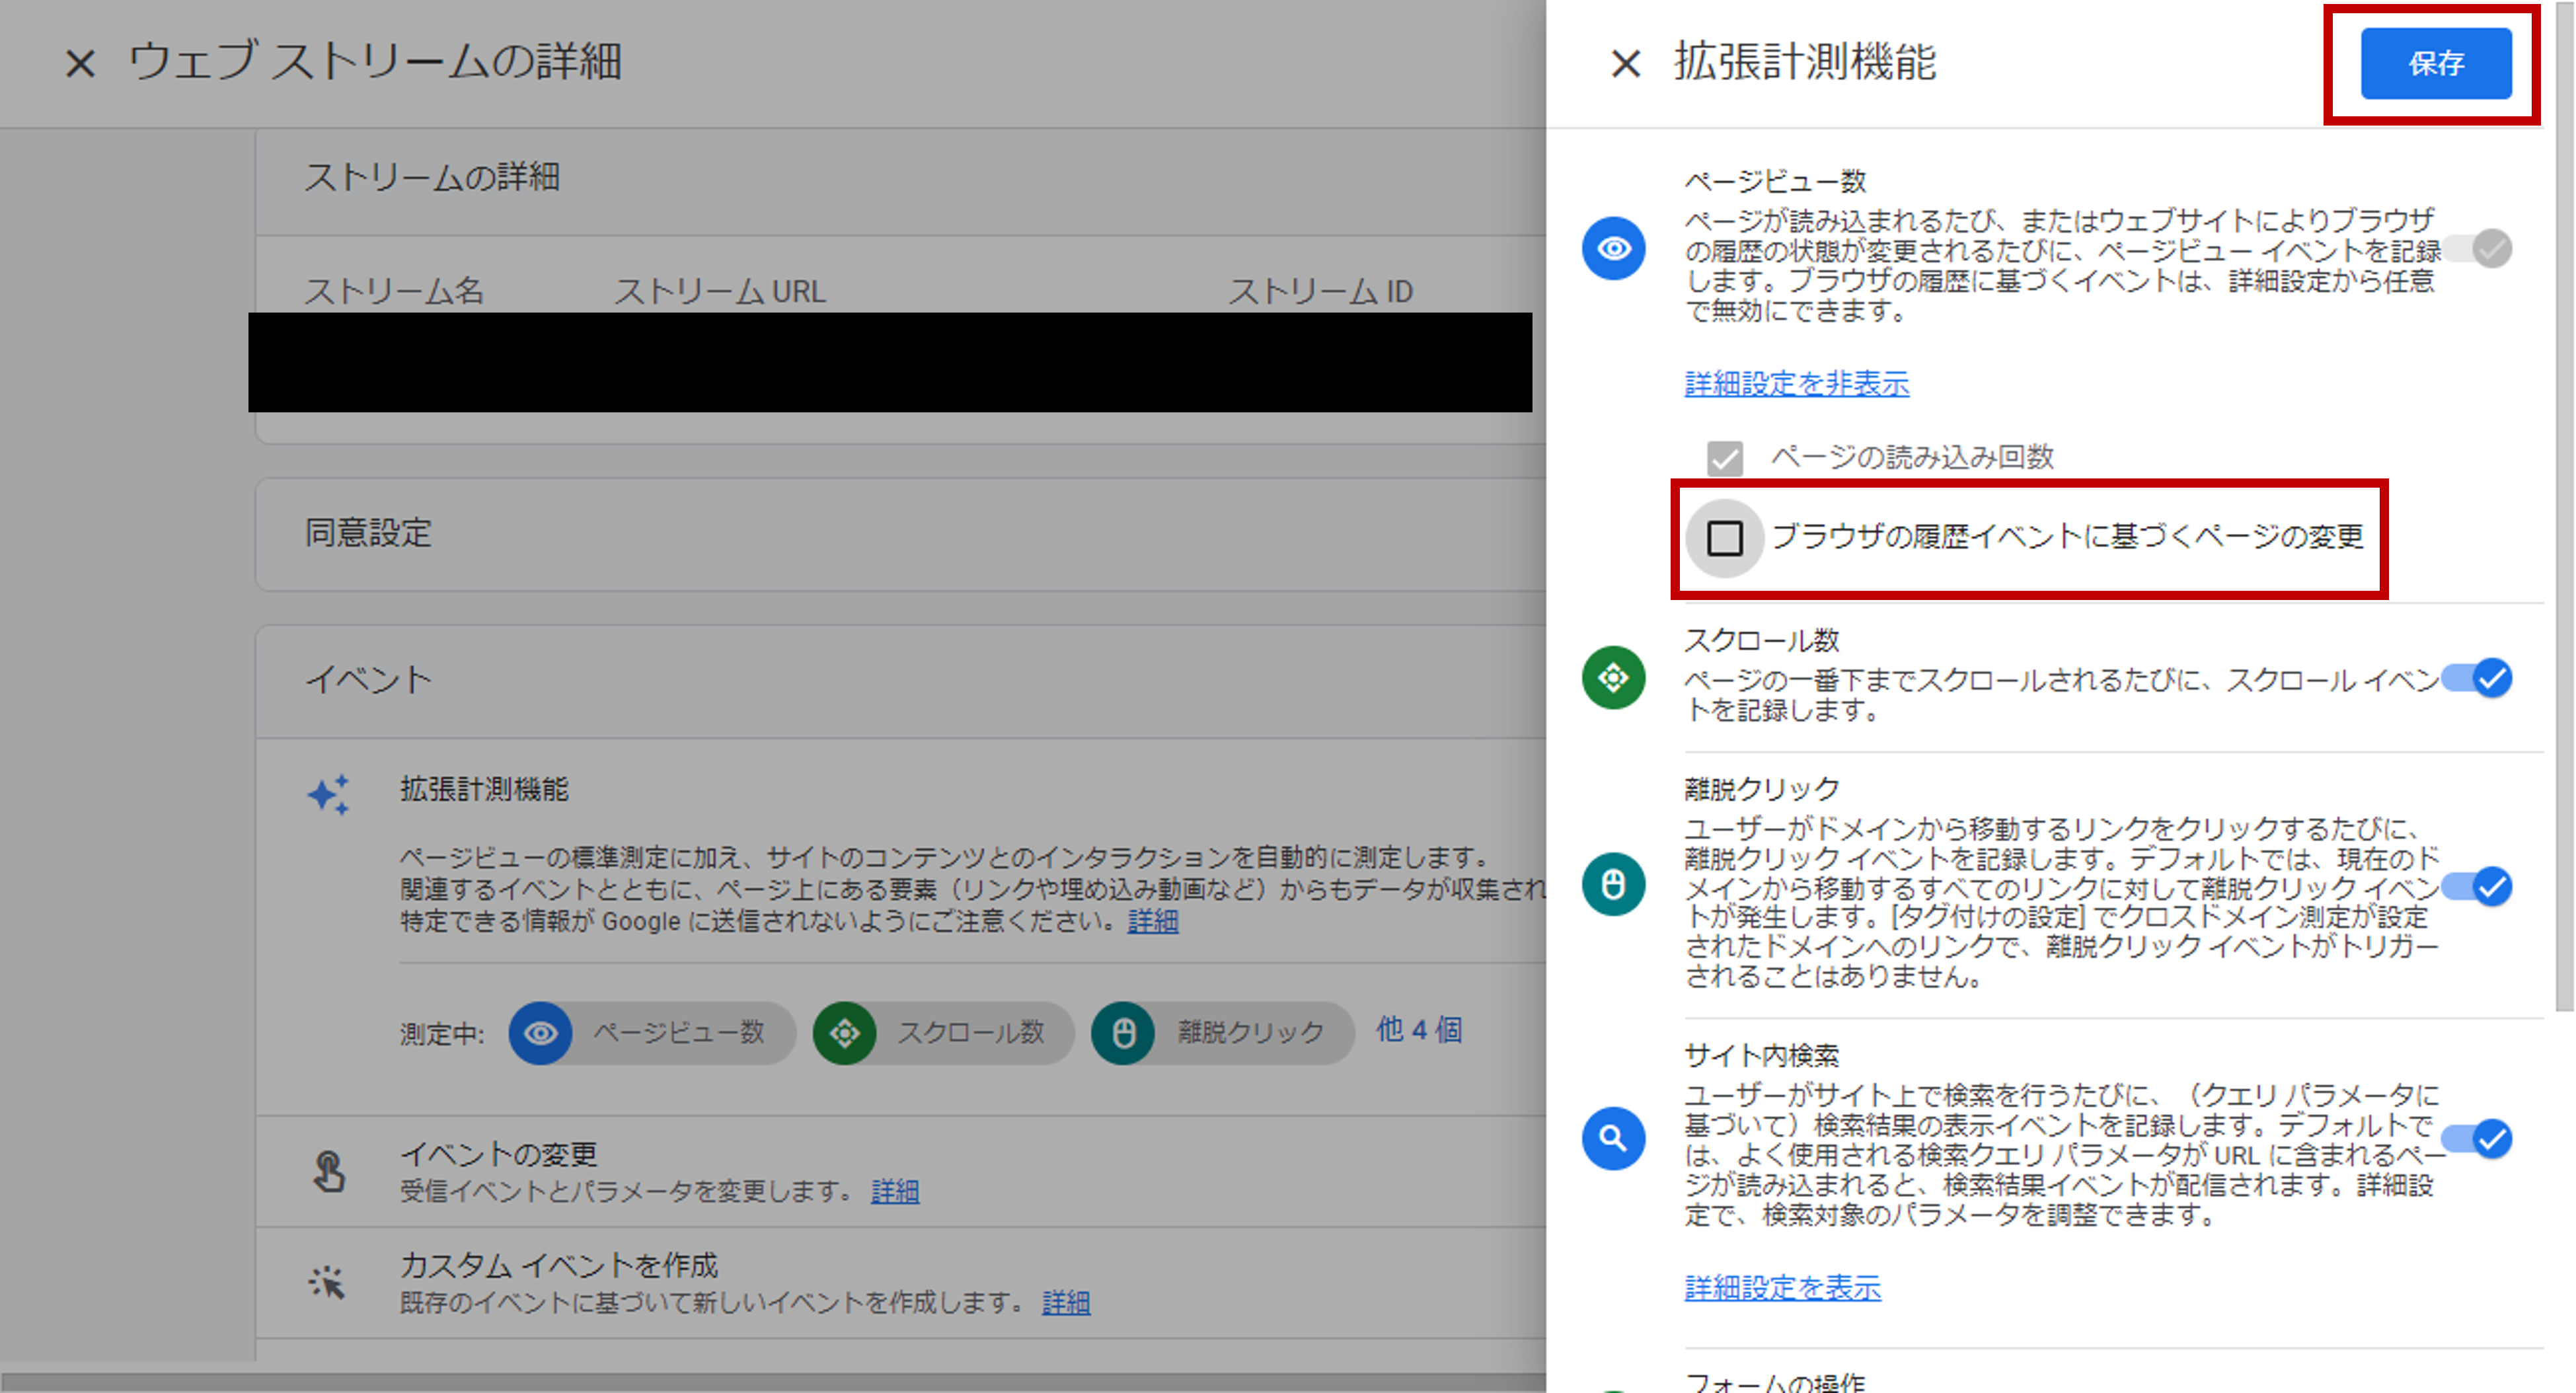Image resolution: width=2576 pixels, height=1393 pixels.
Task: Click the right panel vertical scrollbar
Action: (x=2564, y=500)
